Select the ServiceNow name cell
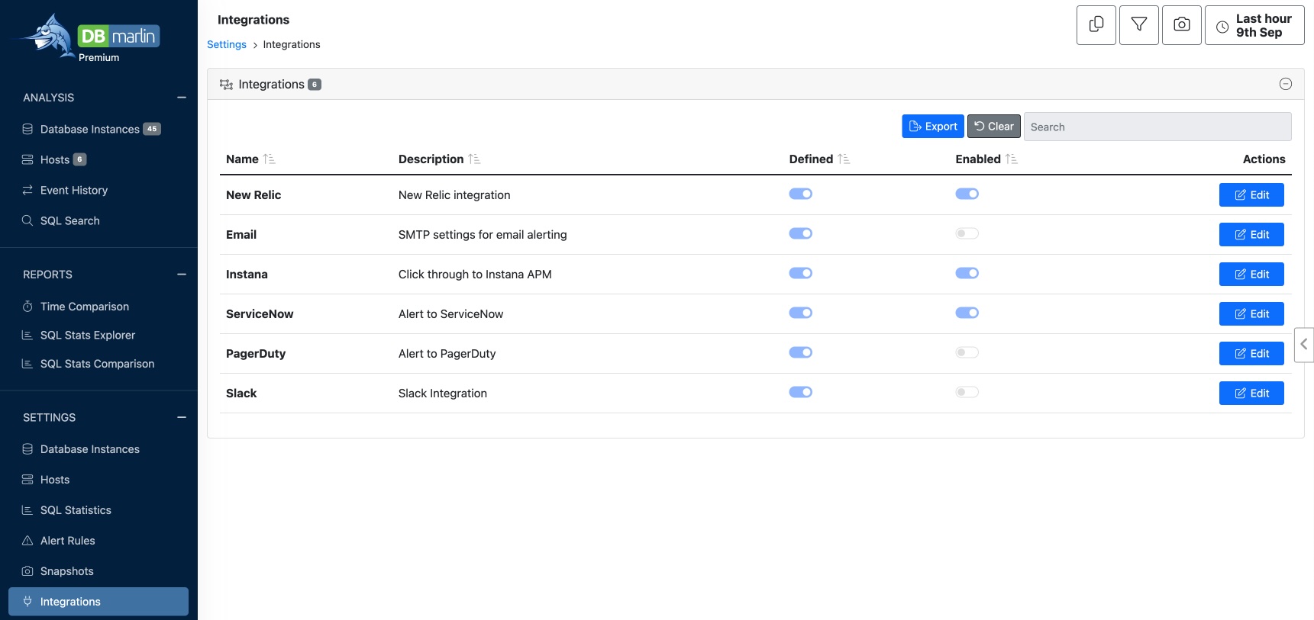This screenshot has width=1314, height=620. tap(260, 313)
